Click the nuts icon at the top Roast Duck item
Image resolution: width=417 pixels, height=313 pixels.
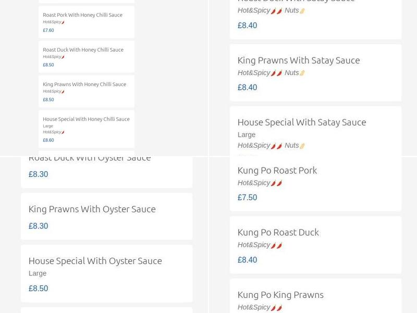point(302,9)
